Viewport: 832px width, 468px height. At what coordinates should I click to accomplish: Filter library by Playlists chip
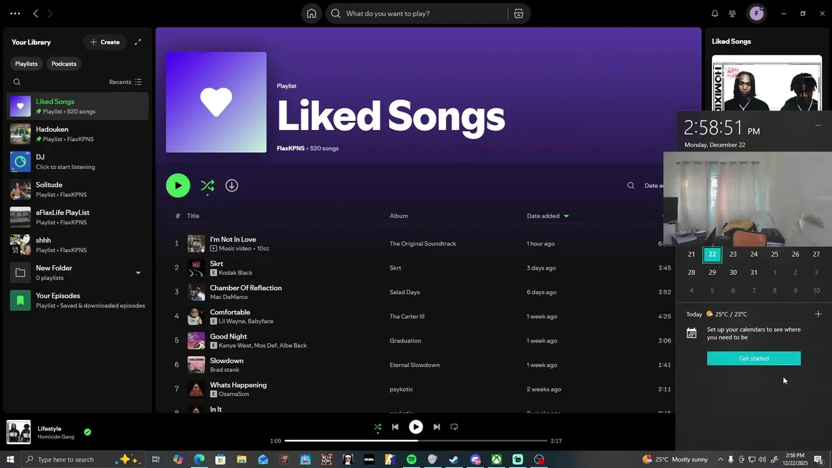(x=27, y=64)
